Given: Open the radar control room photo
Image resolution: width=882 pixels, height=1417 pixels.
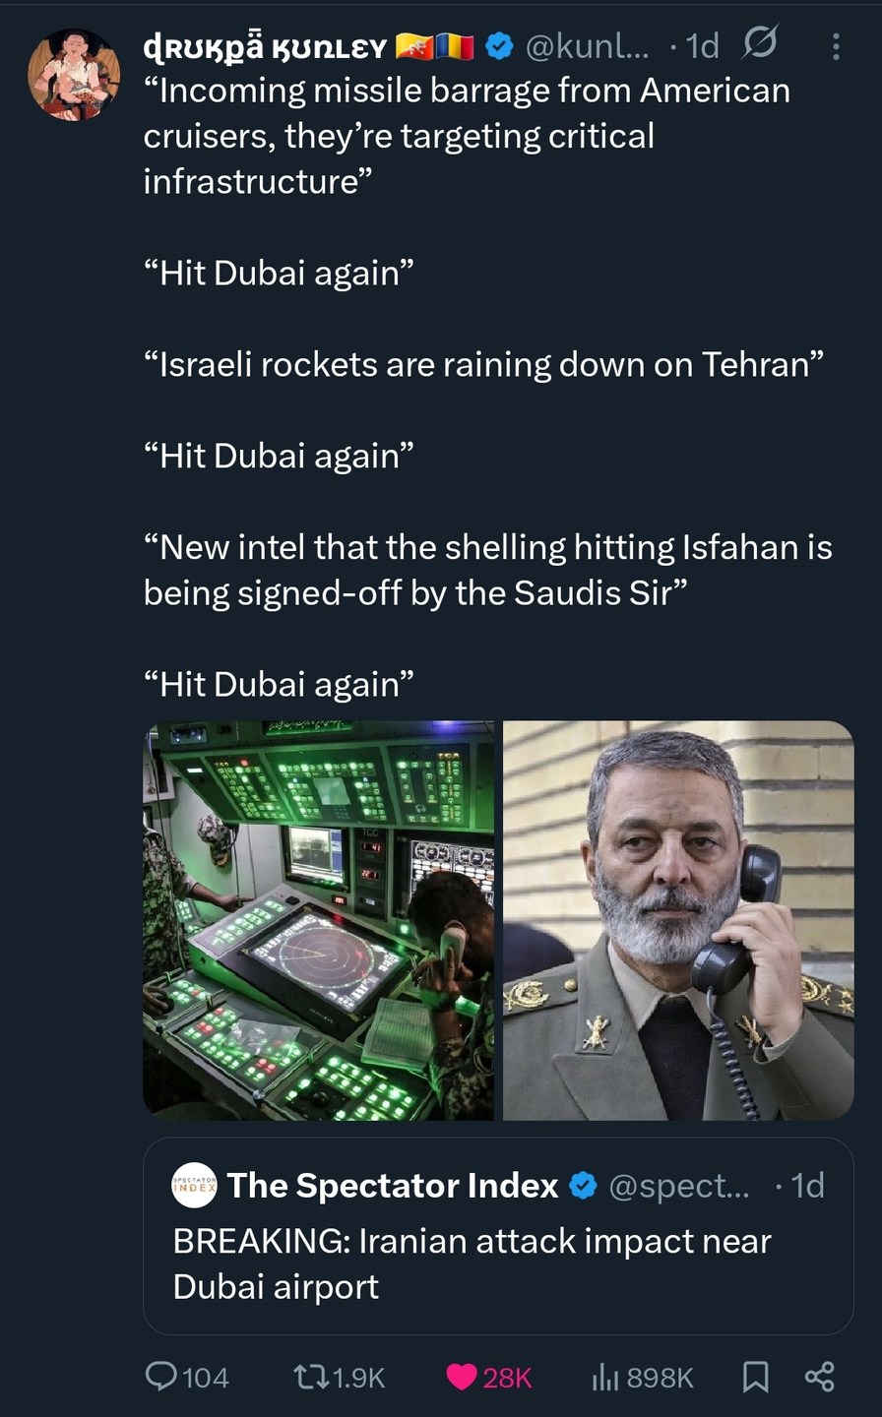Looking at the screenshot, I should click(x=319, y=920).
